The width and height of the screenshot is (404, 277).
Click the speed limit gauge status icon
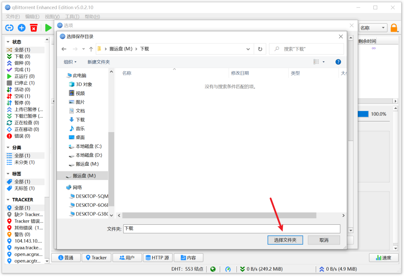click(x=228, y=269)
